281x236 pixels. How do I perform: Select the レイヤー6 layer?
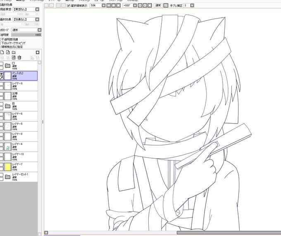tap(19, 116)
